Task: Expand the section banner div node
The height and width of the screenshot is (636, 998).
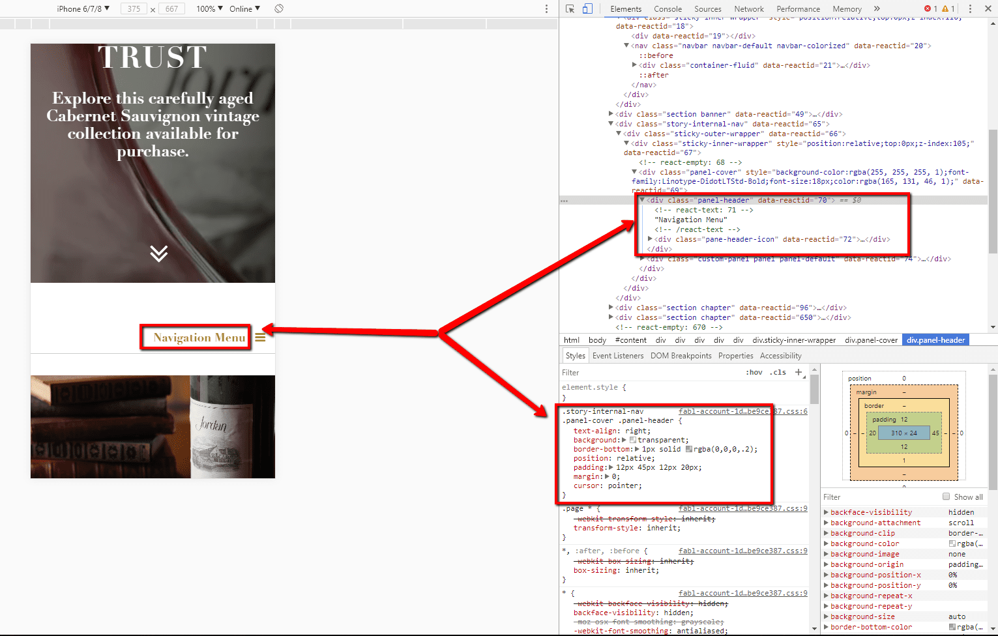Action: point(611,114)
